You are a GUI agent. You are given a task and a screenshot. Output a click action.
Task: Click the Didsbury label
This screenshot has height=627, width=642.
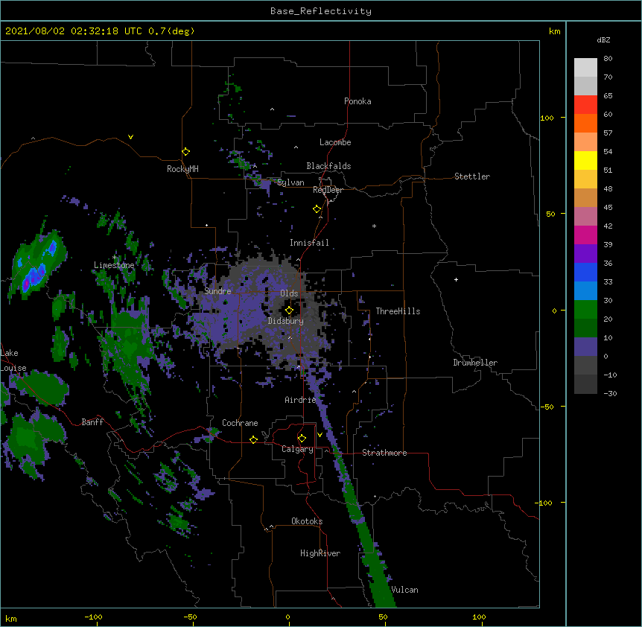(x=286, y=321)
